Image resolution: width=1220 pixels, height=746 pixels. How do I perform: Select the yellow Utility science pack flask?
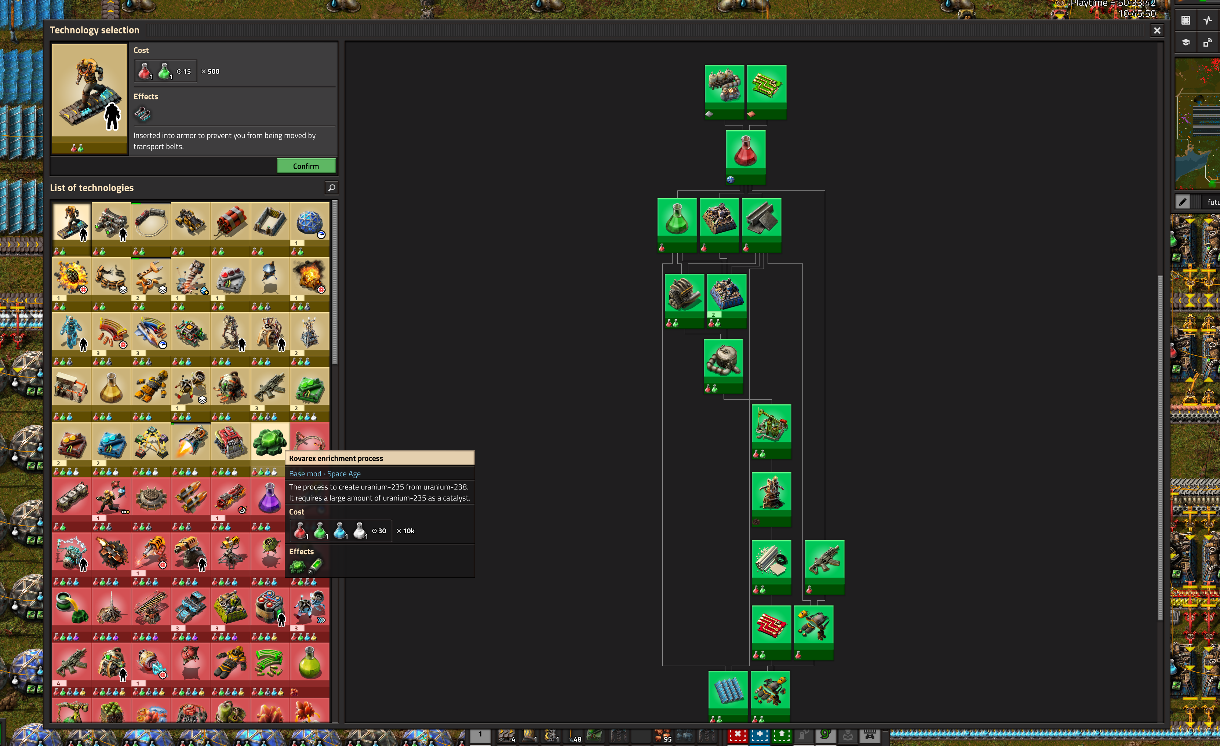(112, 394)
